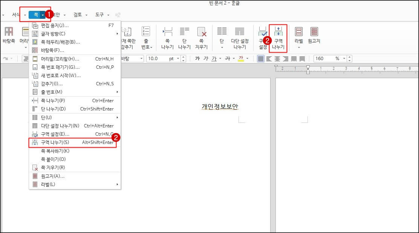This screenshot has height=233, width=419.
Task: Open the 검토 menu tab
Action: (78, 15)
